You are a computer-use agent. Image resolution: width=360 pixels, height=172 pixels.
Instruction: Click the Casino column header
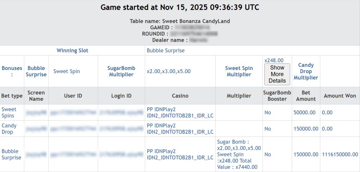(x=180, y=96)
